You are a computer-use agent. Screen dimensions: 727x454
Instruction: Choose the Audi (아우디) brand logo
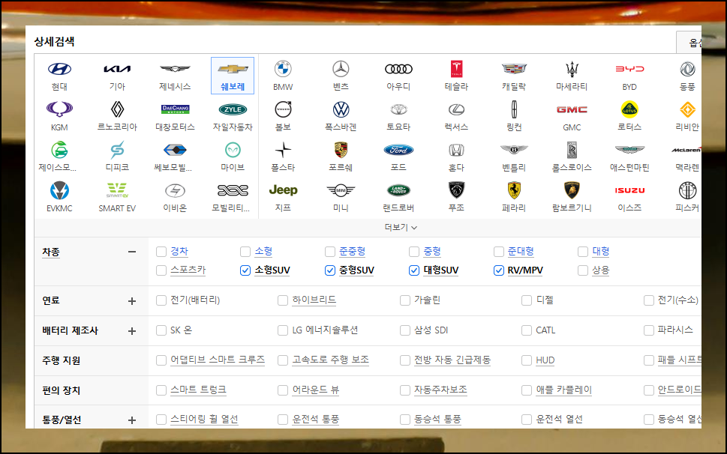point(398,69)
